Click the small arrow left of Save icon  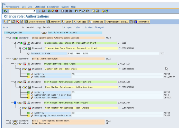39,11
